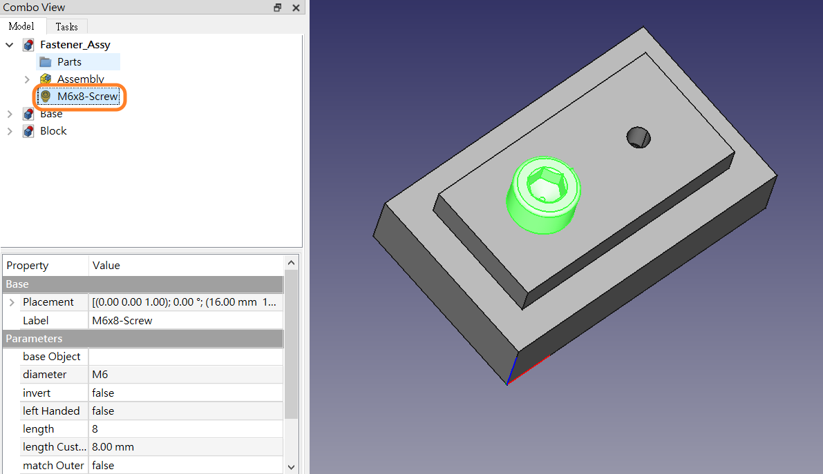Click the empty base Object value field
This screenshot has height=474, width=823.
(x=186, y=357)
